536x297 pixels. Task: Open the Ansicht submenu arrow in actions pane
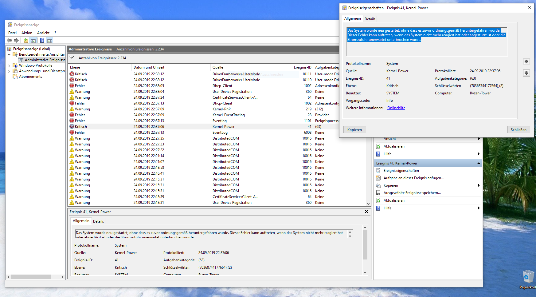pyautogui.click(x=479, y=139)
